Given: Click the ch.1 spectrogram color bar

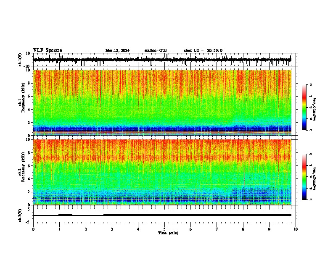Looking at the screenshot, I should [x=304, y=108].
